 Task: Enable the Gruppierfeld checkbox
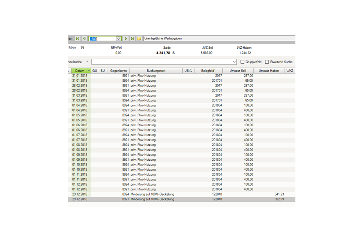click(x=242, y=62)
